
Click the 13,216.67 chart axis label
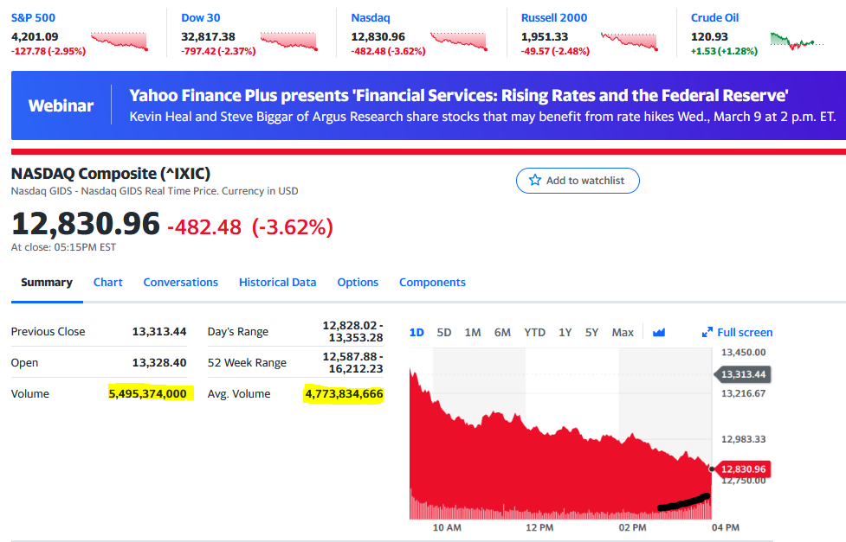[743, 393]
